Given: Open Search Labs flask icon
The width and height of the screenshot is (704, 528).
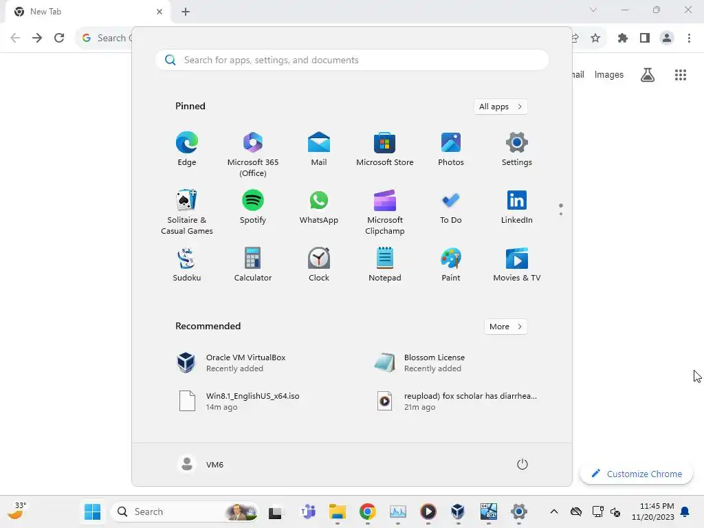Looking at the screenshot, I should point(648,74).
